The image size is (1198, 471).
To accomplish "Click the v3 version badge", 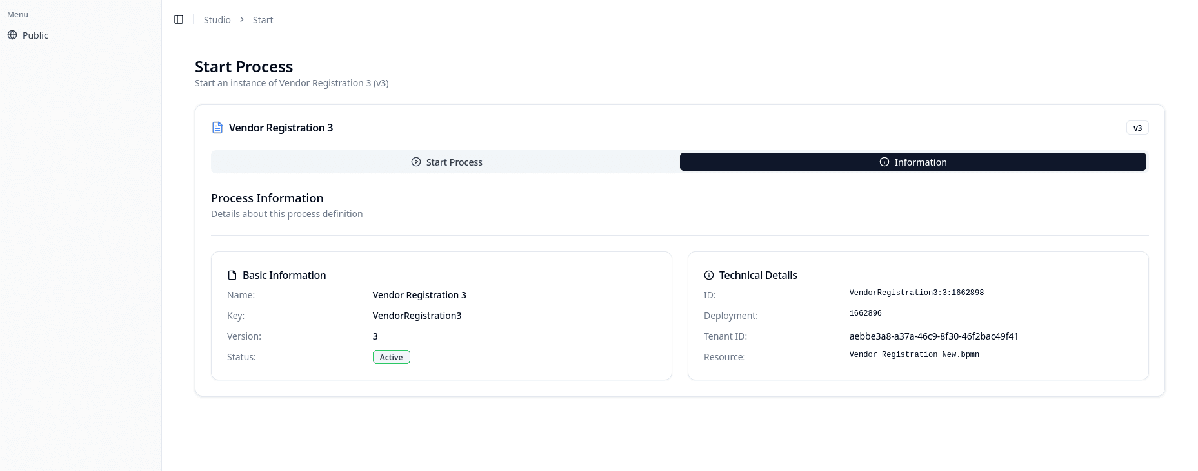I will point(1137,128).
